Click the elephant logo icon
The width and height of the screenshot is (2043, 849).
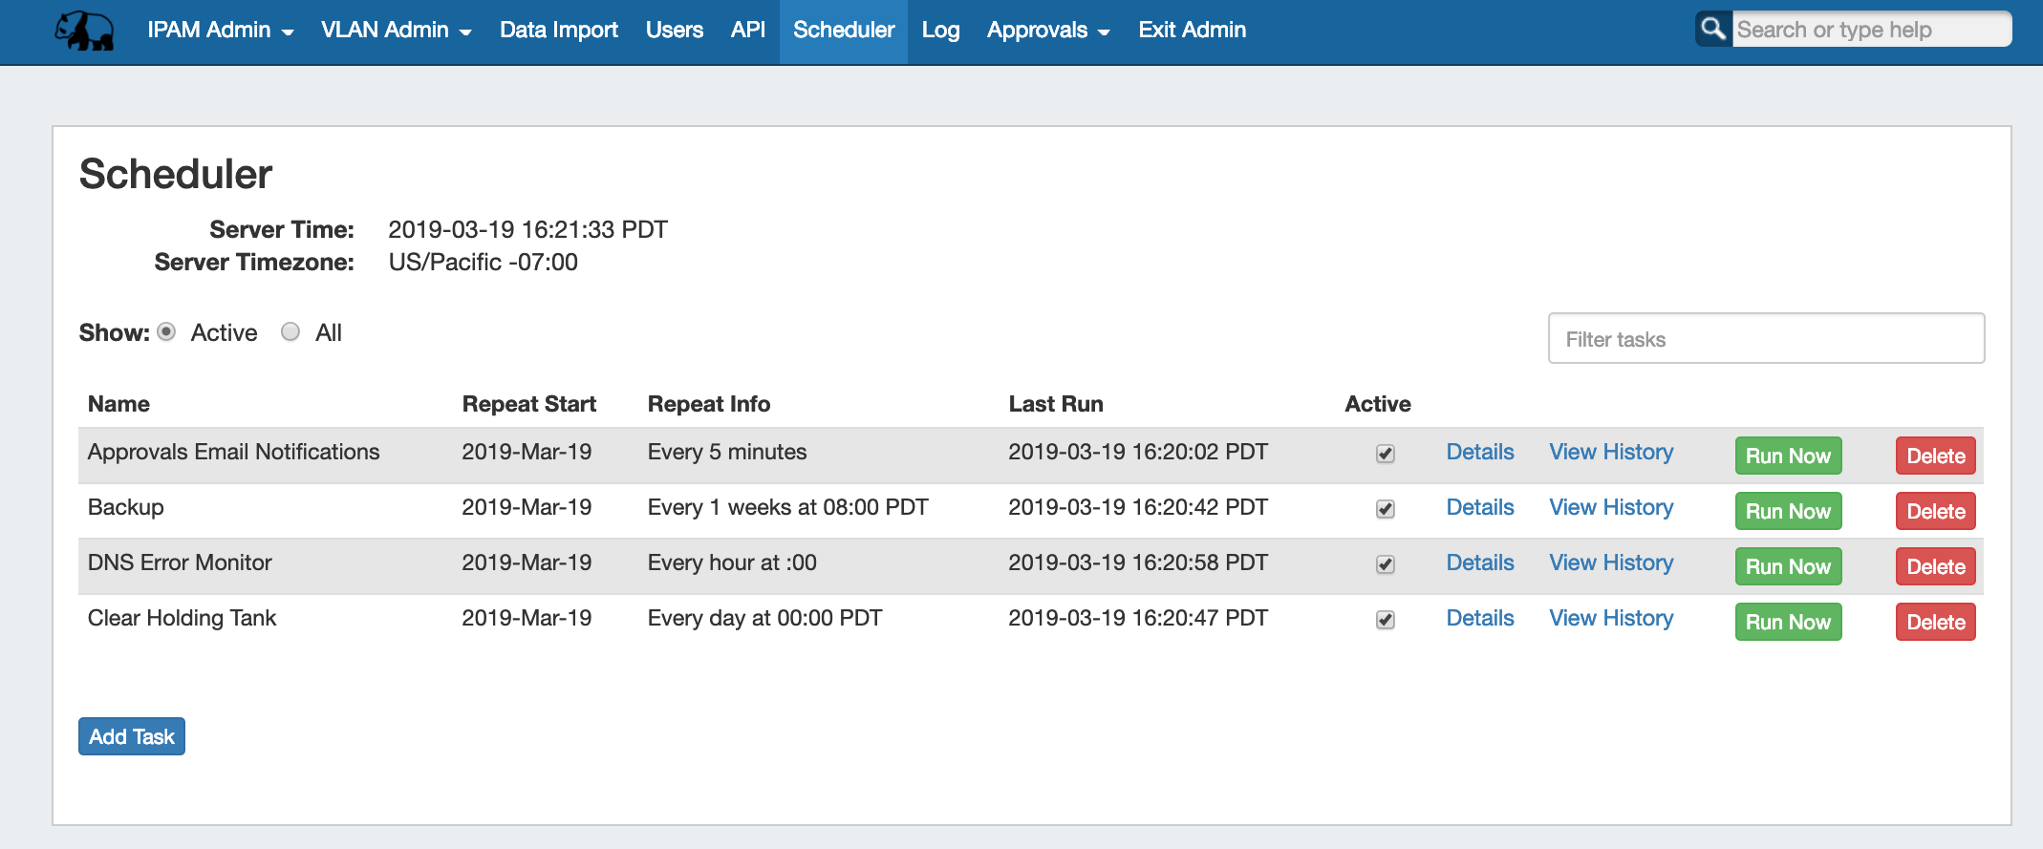point(85,31)
